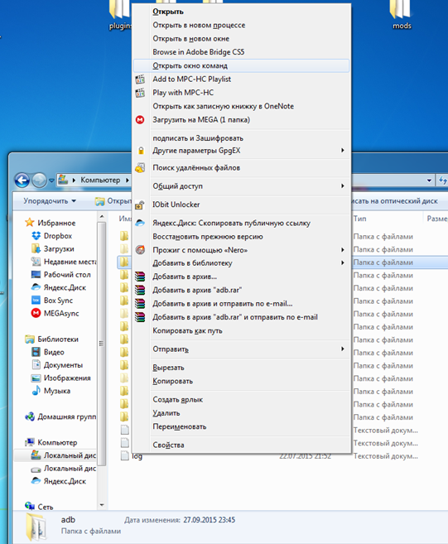Image resolution: width=448 pixels, height=544 pixels.
Task: Choose Открыть окно команд
Action: (x=241, y=65)
